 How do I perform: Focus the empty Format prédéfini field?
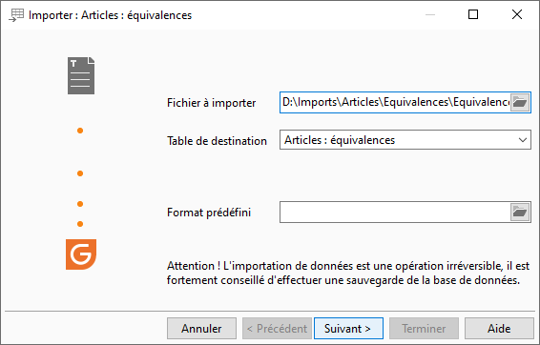click(x=395, y=213)
